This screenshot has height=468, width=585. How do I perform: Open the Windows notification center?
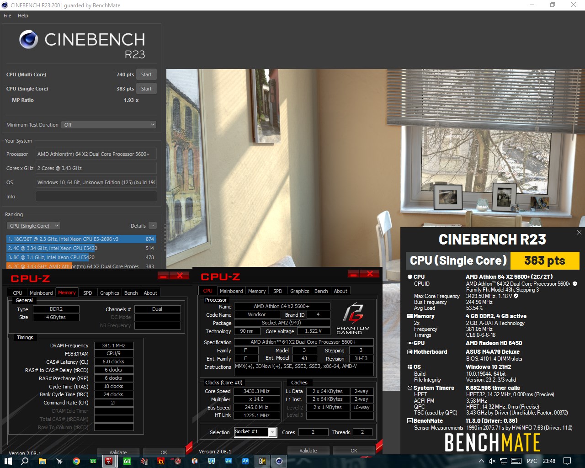[x=567, y=461]
